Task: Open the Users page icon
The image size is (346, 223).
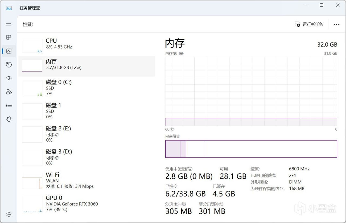Action: pyautogui.click(x=9, y=92)
